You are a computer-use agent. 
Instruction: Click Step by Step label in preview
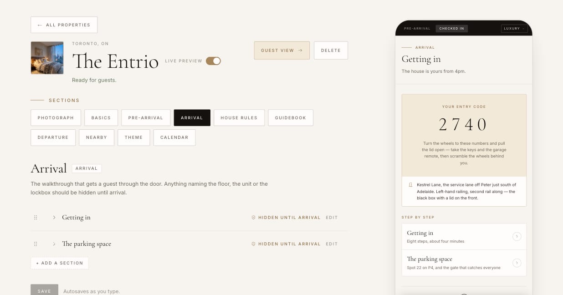click(x=418, y=217)
